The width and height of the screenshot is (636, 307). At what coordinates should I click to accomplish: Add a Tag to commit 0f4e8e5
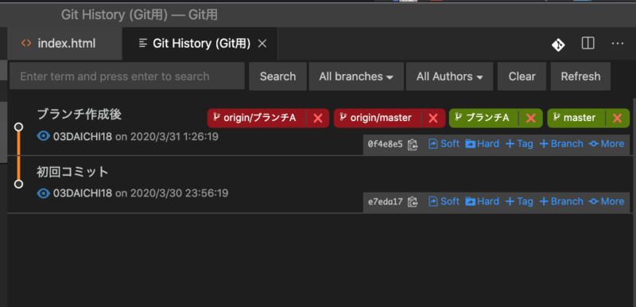[x=519, y=144]
